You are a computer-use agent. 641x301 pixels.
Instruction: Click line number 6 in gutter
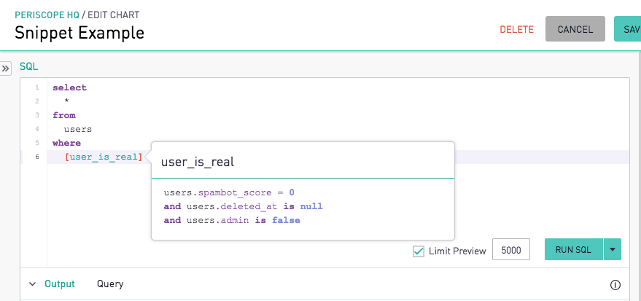point(37,157)
